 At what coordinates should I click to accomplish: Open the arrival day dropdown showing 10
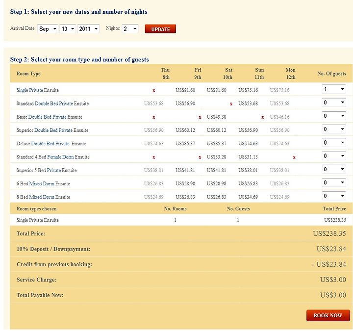coord(68,29)
